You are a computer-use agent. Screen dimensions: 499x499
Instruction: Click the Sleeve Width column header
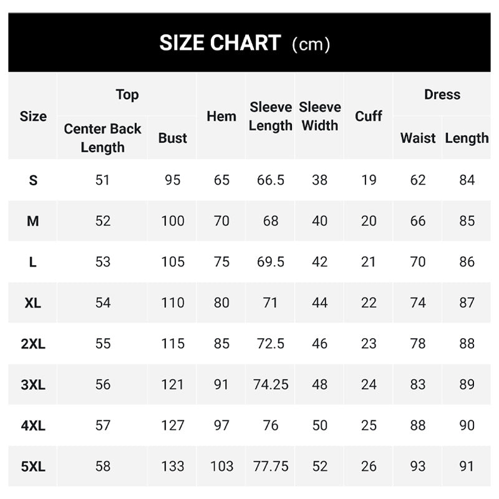320,116
